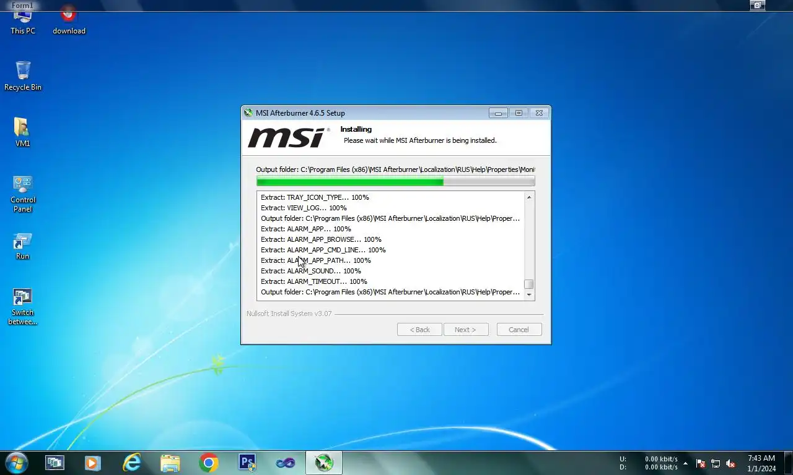Image resolution: width=793 pixels, height=475 pixels.
Task: Open the download shortcut on desktop
Action: click(69, 21)
